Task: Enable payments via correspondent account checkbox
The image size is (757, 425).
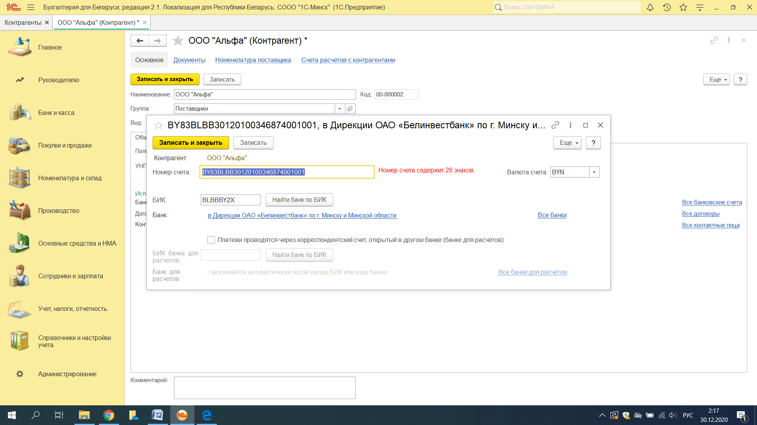Action: click(x=211, y=240)
